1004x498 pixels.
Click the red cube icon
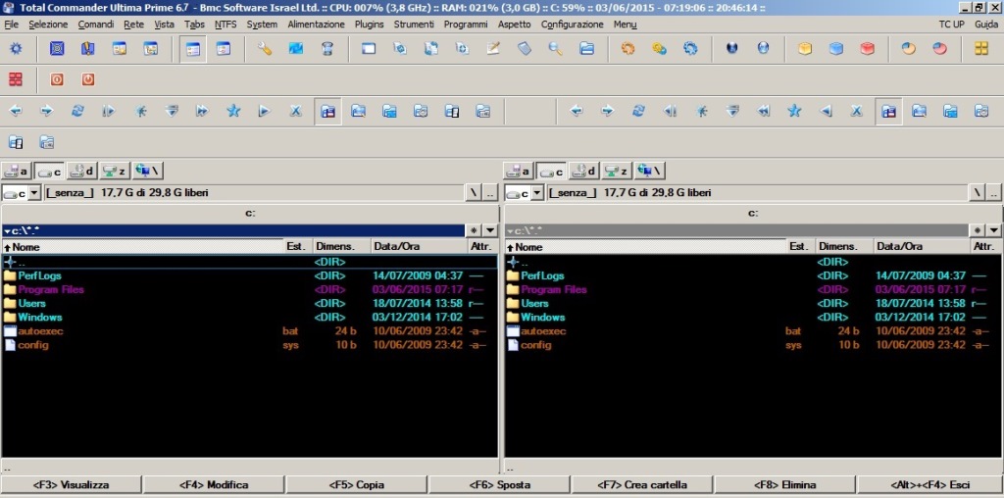[x=867, y=49]
